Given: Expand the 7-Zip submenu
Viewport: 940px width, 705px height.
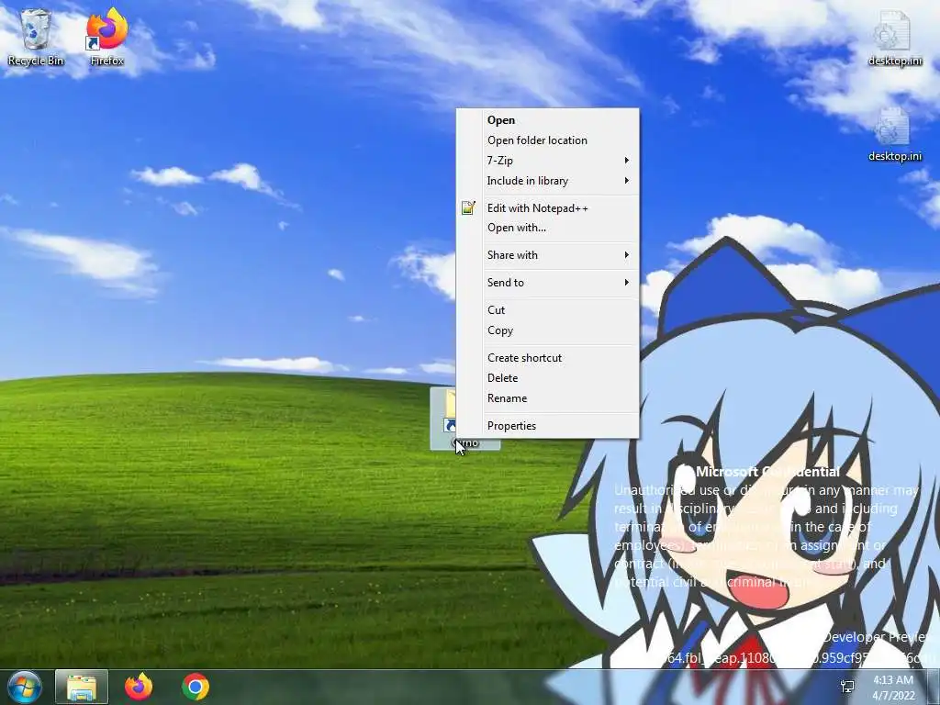Looking at the screenshot, I should pos(547,161).
